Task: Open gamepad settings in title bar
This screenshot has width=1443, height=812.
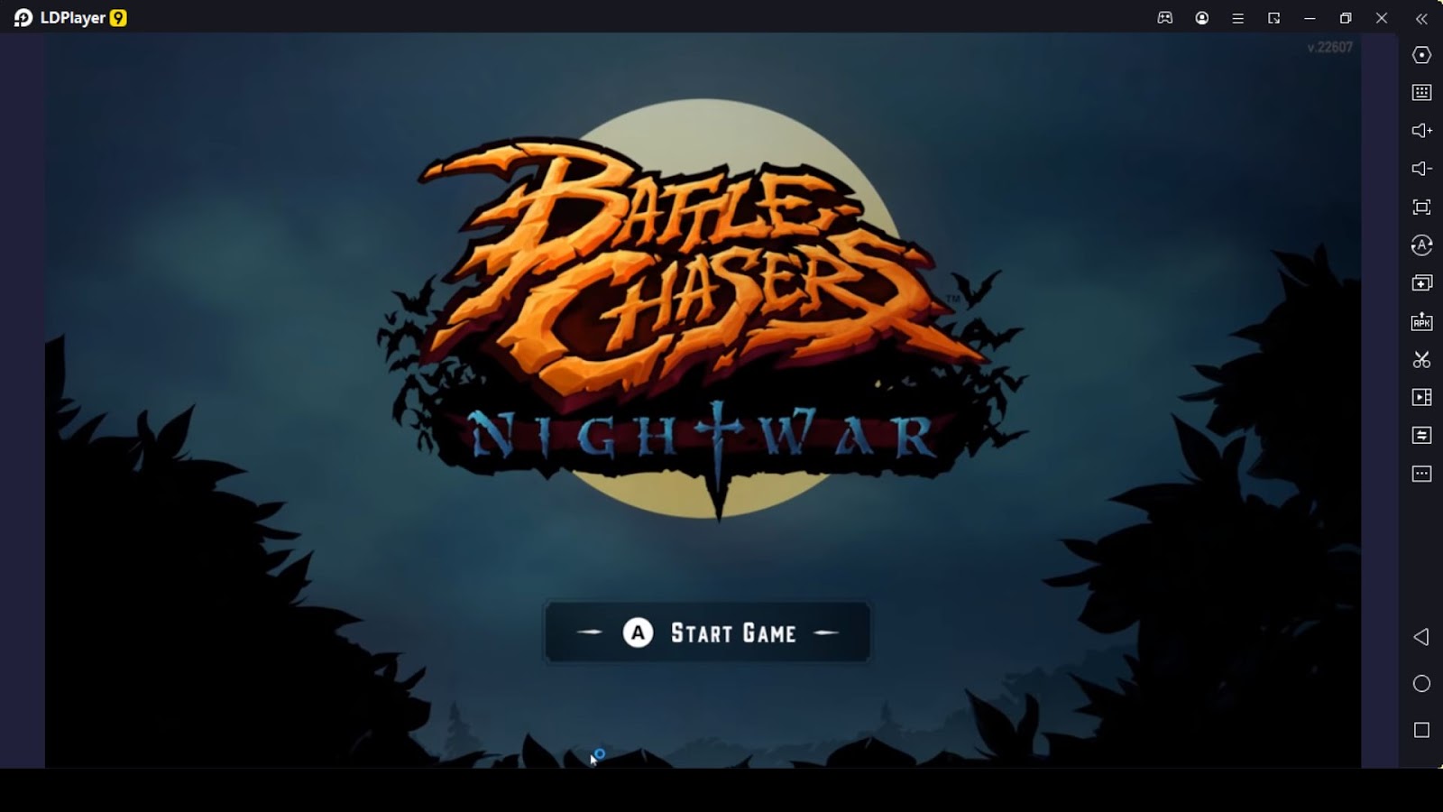Action: (x=1165, y=18)
